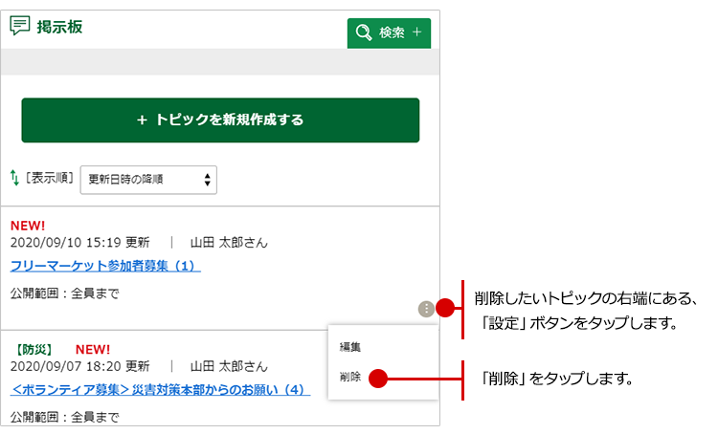Open the 更新日時の降順 sort dropdown
The width and height of the screenshot is (718, 434).
tap(148, 179)
